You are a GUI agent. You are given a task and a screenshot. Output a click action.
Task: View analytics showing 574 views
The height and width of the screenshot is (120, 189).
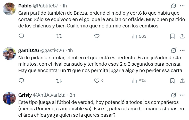pyautogui.click(x=139, y=81)
